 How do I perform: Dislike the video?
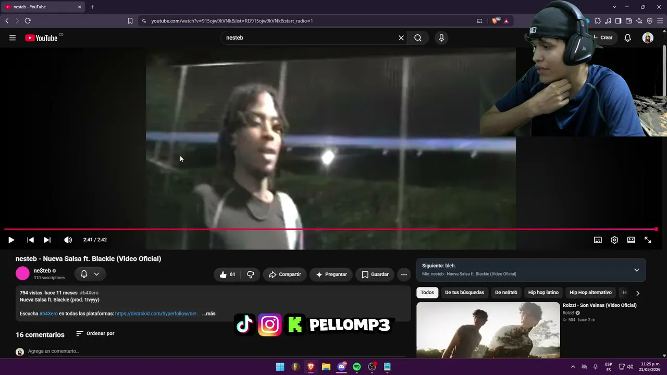tap(251, 274)
